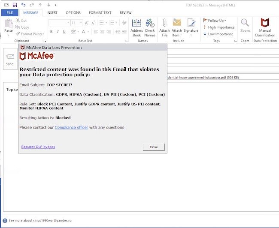The width and height of the screenshot is (279, 228).
Task: Apply font color
Action: 83,32
